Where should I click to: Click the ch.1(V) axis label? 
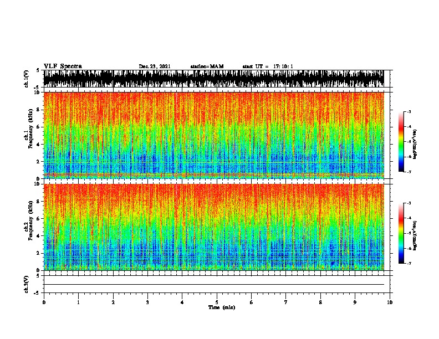(27, 79)
